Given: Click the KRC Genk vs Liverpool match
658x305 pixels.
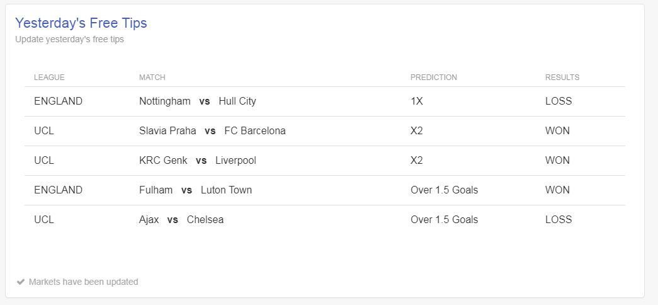Looking at the screenshot, I should click(x=197, y=161).
